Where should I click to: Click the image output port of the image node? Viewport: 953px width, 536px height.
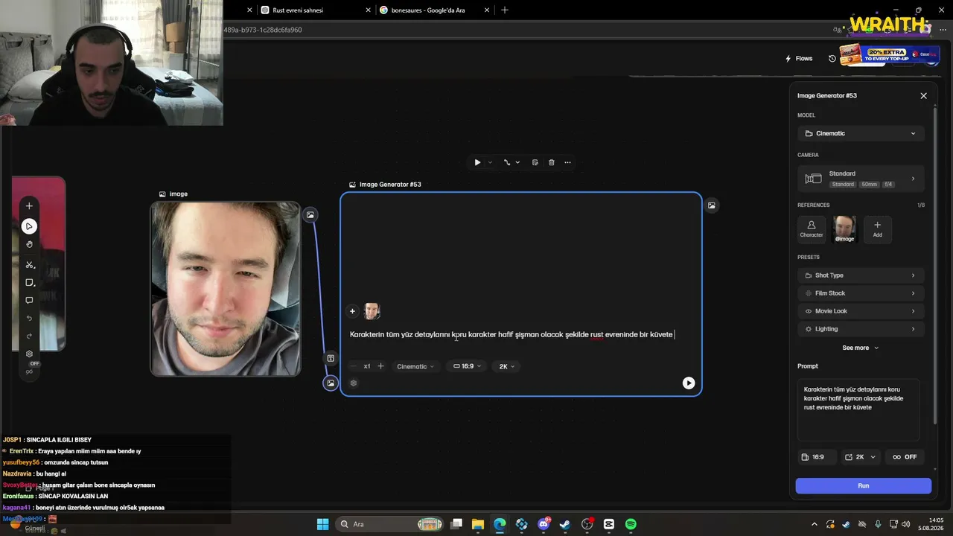[310, 215]
